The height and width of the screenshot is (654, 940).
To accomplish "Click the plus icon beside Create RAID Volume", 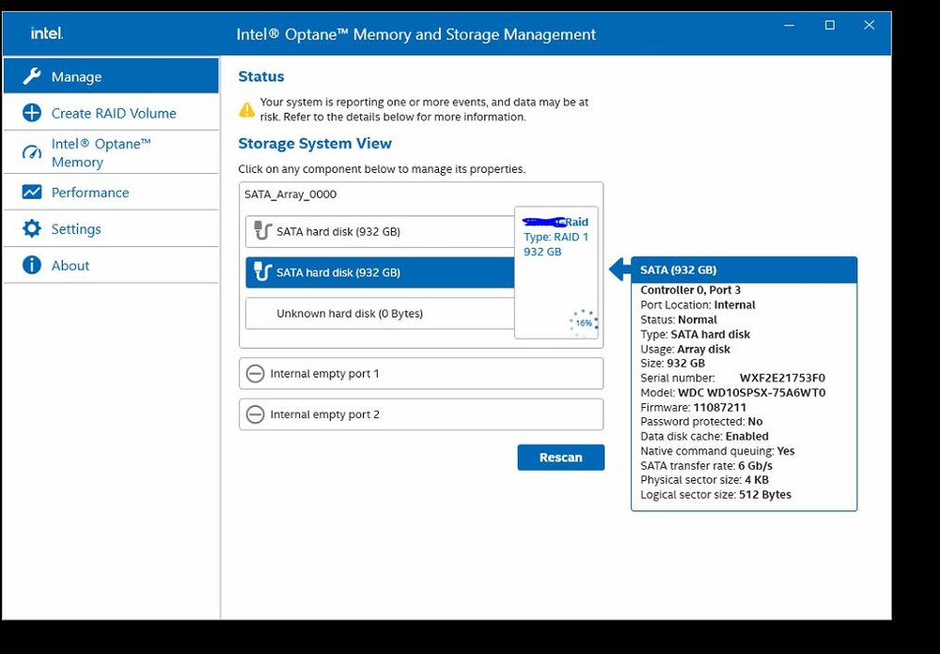I will point(32,113).
